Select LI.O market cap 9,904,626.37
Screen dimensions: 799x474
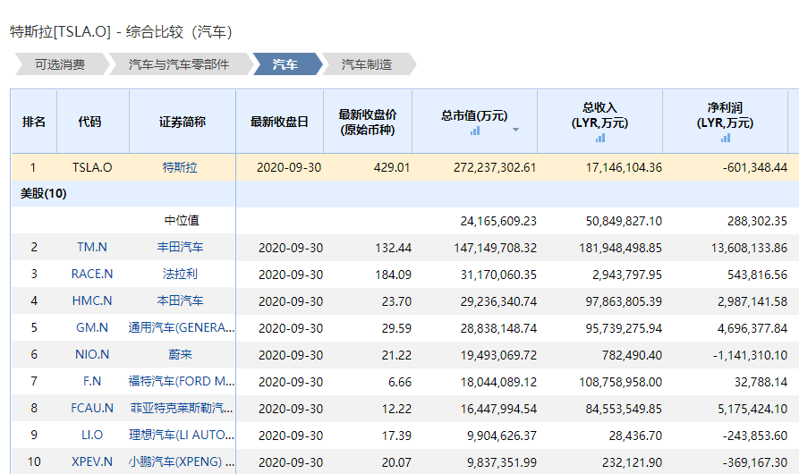(x=502, y=436)
